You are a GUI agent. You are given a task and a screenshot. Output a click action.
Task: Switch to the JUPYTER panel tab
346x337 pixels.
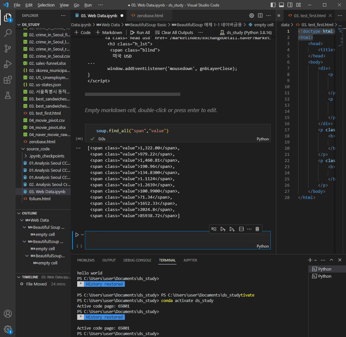(190, 260)
